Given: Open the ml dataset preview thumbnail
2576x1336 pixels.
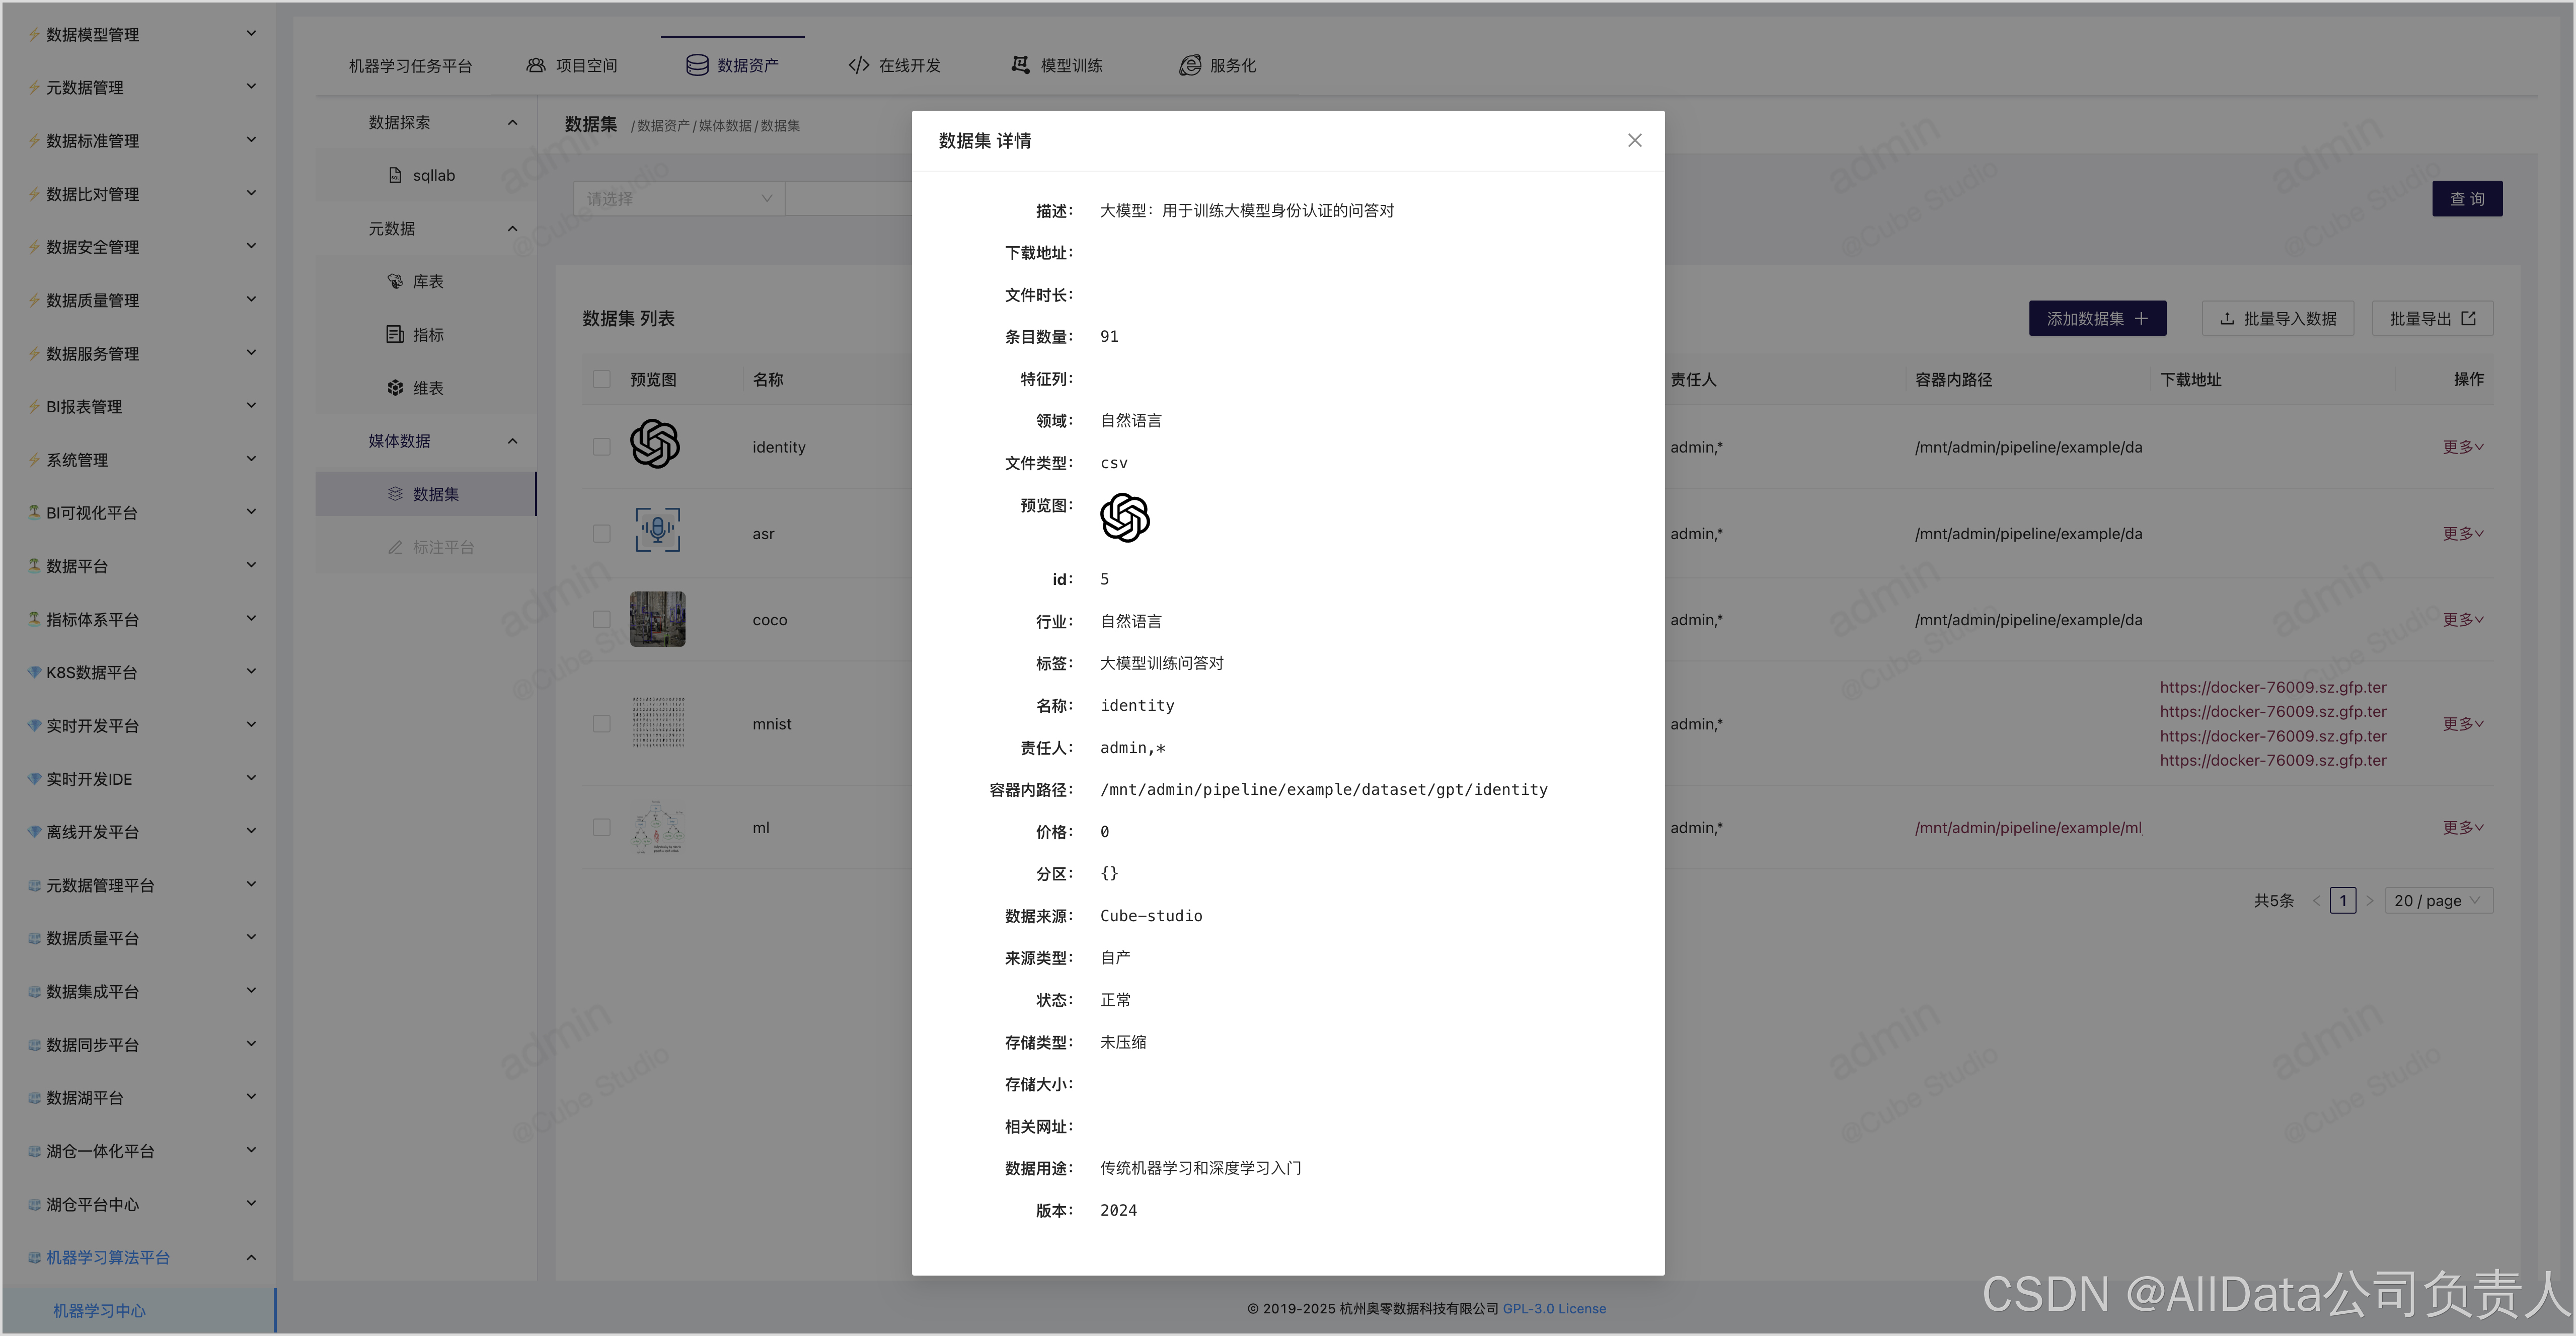Looking at the screenshot, I should (657, 827).
